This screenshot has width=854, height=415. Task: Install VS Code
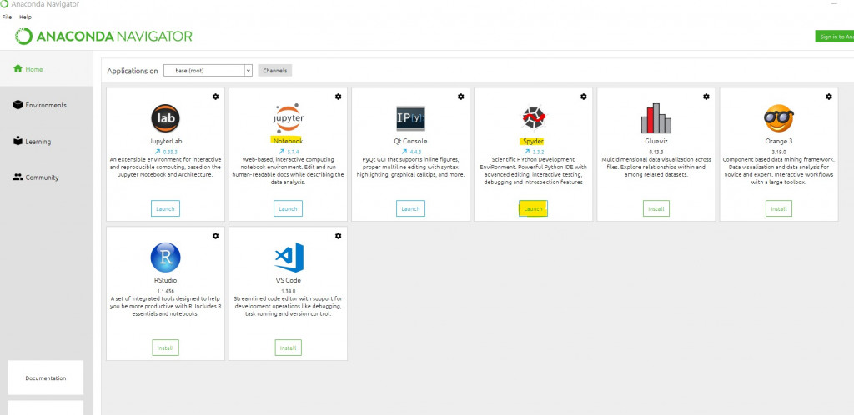[x=288, y=347]
